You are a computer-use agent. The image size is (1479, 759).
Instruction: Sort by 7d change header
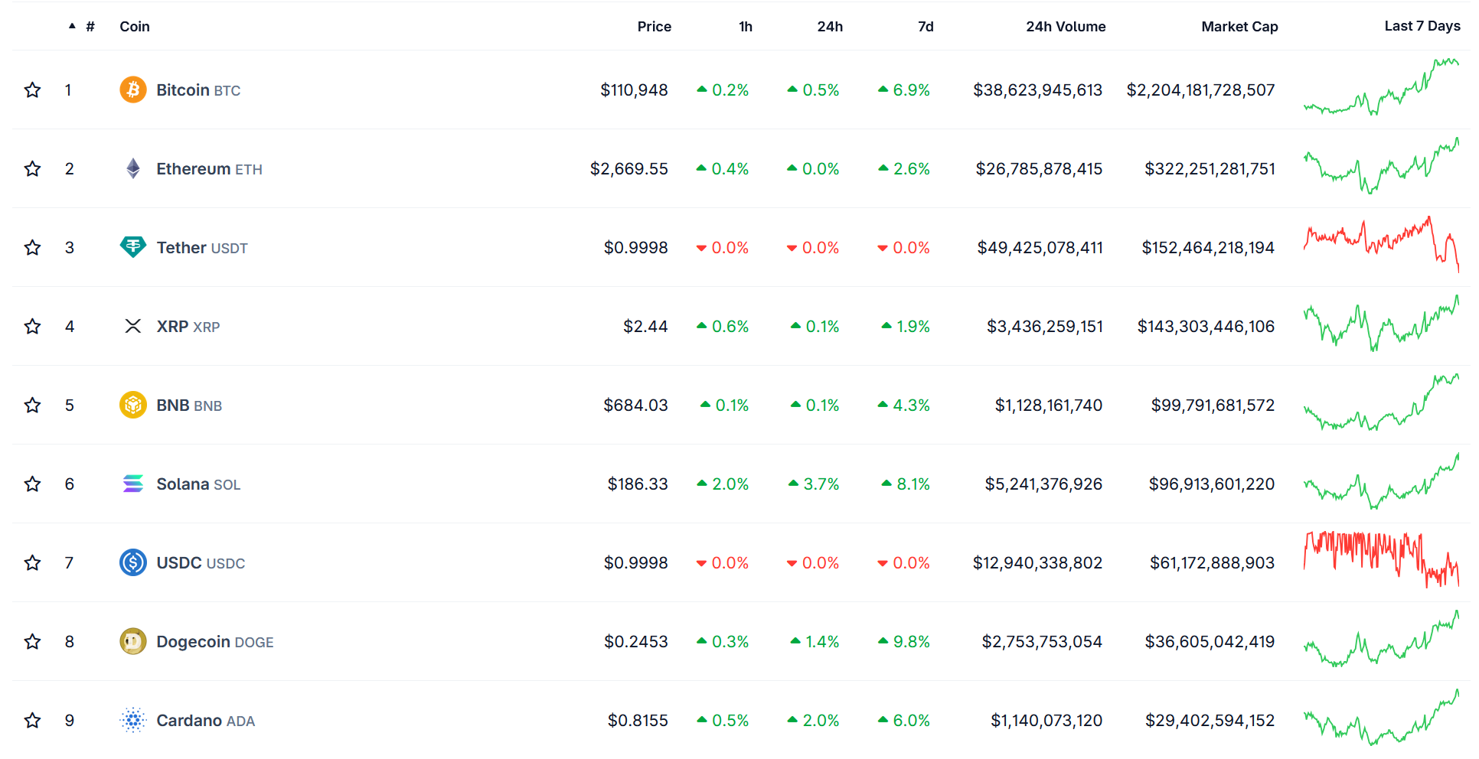tap(926, 26)
